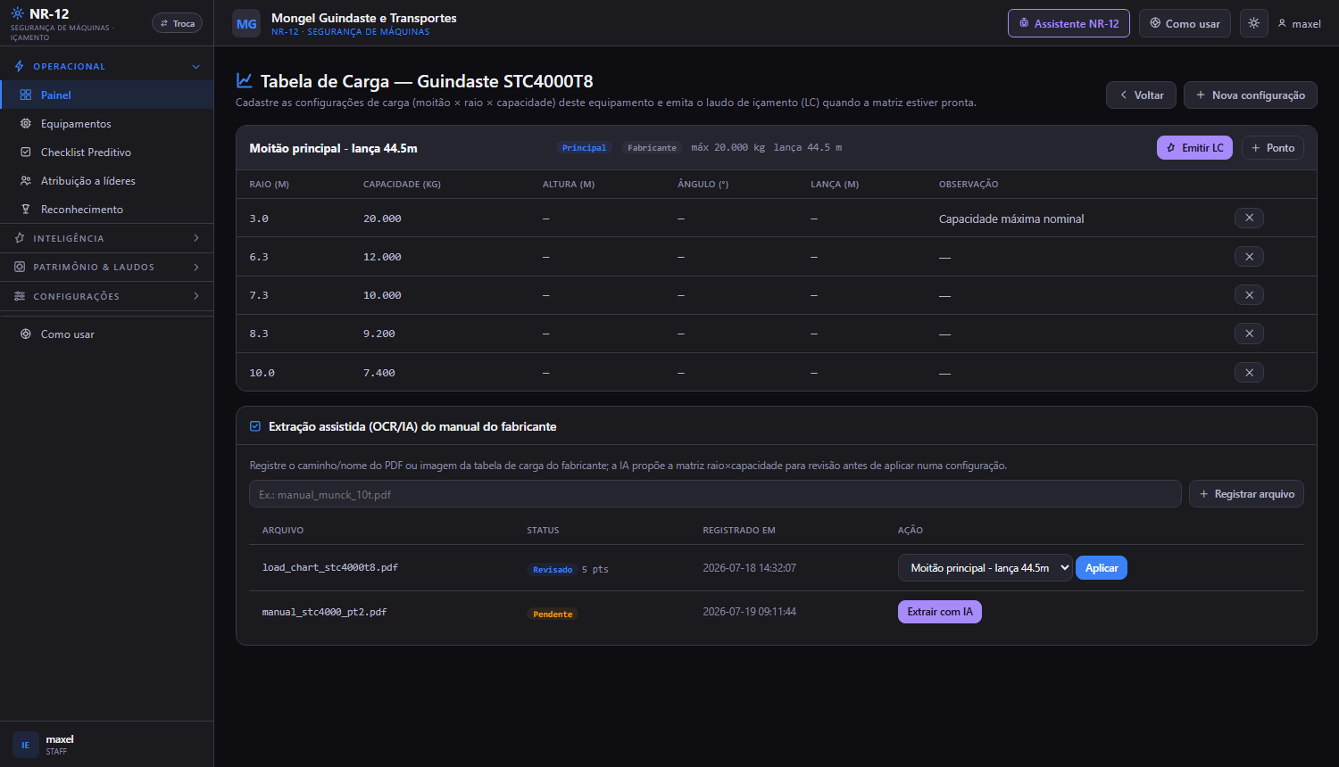
Task: Click the Checklist Preditivo checkbox icon
Action: 26,152
